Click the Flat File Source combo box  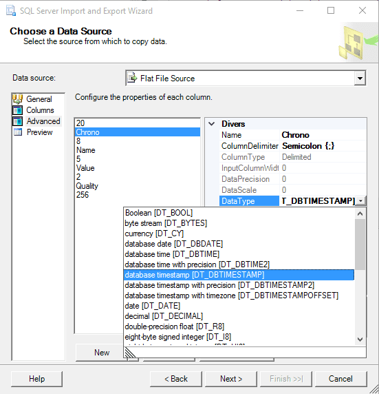click(x=246, y=78)
